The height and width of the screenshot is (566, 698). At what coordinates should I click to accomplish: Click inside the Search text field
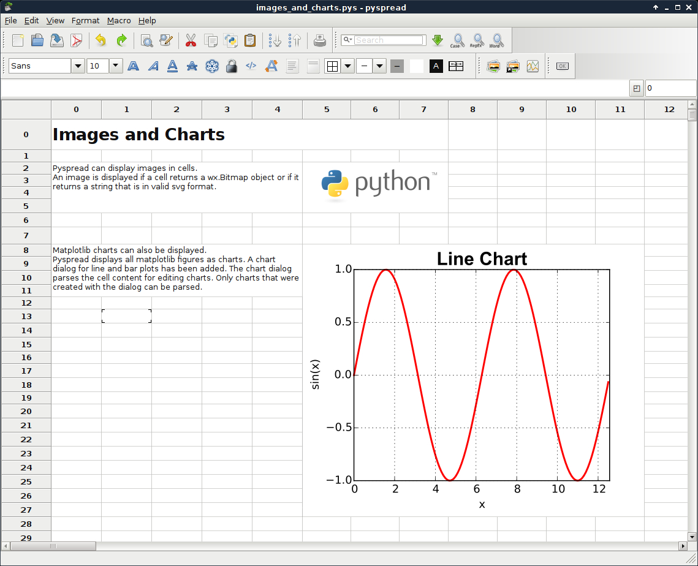click(389, 40)
